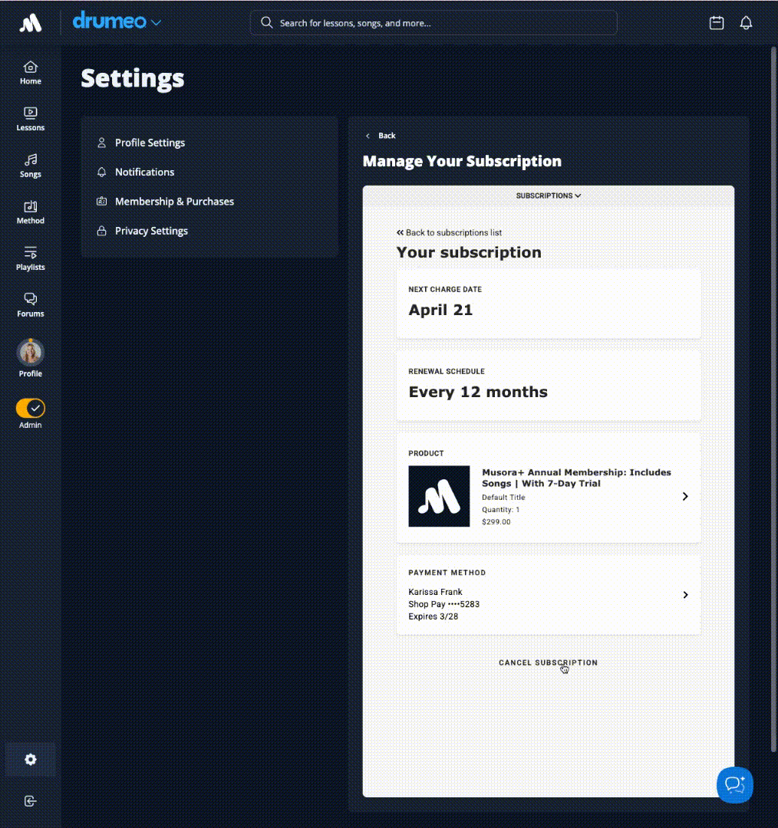Image resolution: width=778 pixels, height=828 pixels.
Task: Click the search lessons and songs field
Action: coord(434,23)
